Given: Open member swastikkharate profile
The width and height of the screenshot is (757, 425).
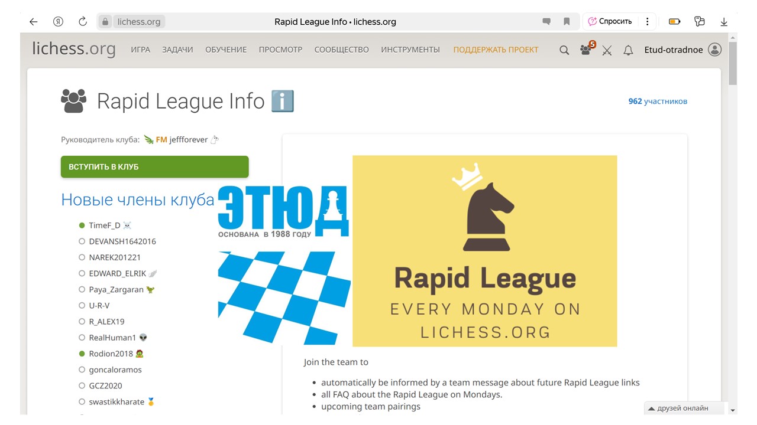Looking at the screenshot, I should pos(117,401).
